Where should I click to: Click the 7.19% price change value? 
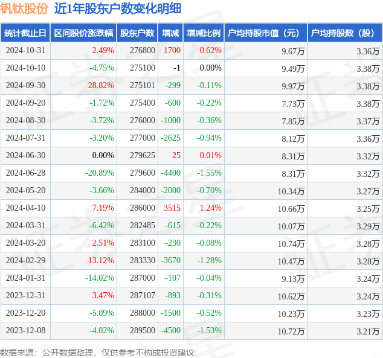[x=103, y=208]
